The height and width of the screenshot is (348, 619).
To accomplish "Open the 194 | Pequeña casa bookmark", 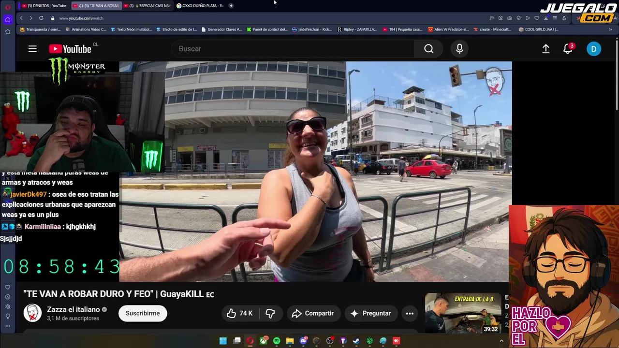I will 402,29.
